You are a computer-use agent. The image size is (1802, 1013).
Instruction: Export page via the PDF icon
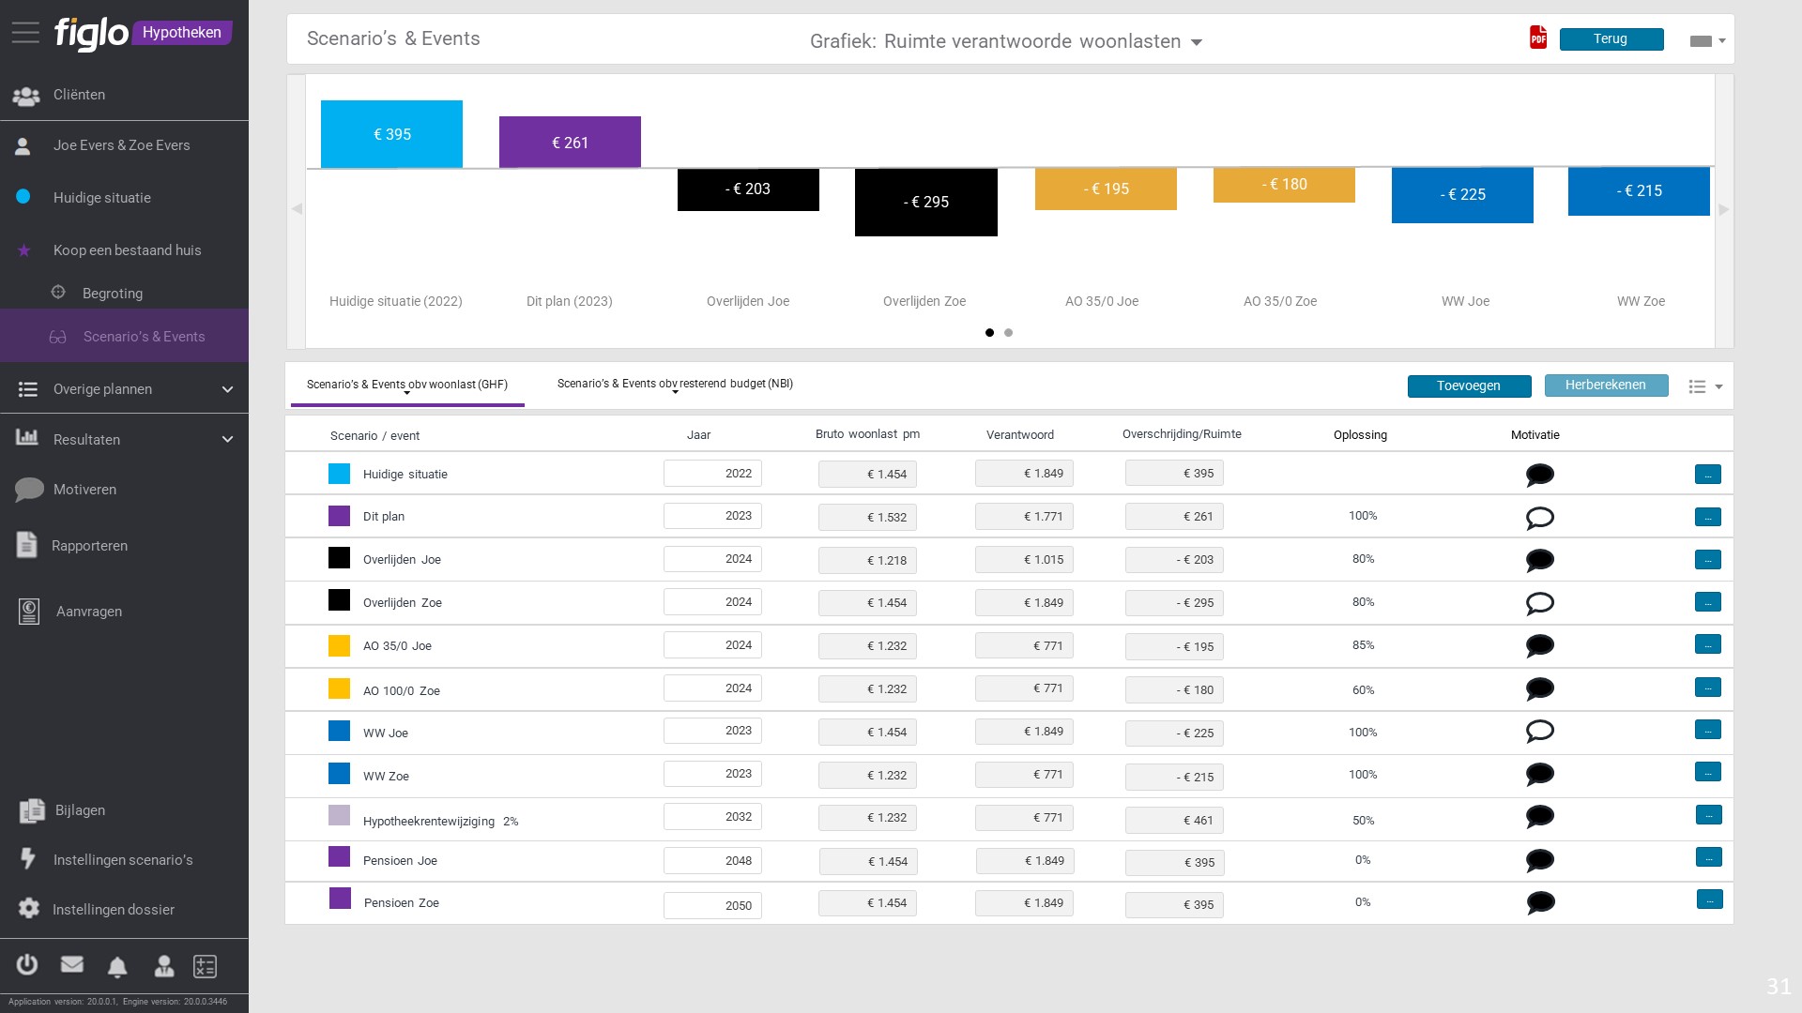pyautogui.click(x=1537, y=38)
